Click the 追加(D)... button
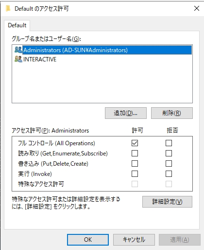 pos(126,113)
